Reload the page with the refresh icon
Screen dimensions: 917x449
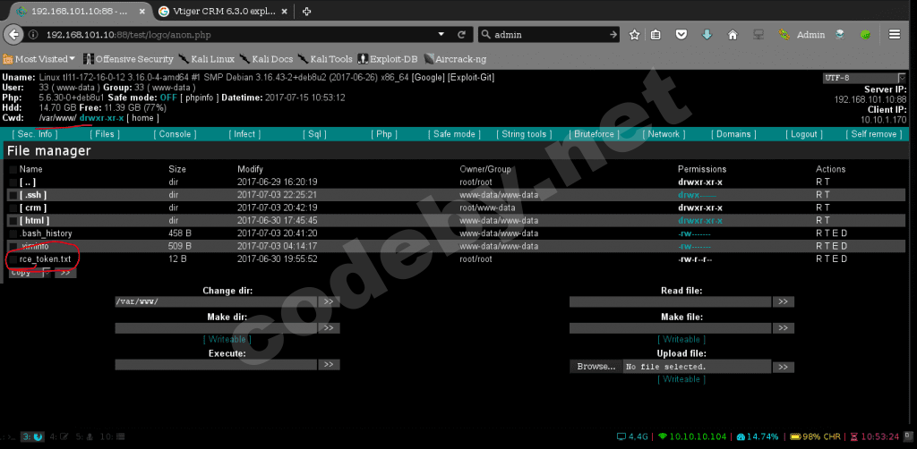pyautogui.click(x=461, y=35)
